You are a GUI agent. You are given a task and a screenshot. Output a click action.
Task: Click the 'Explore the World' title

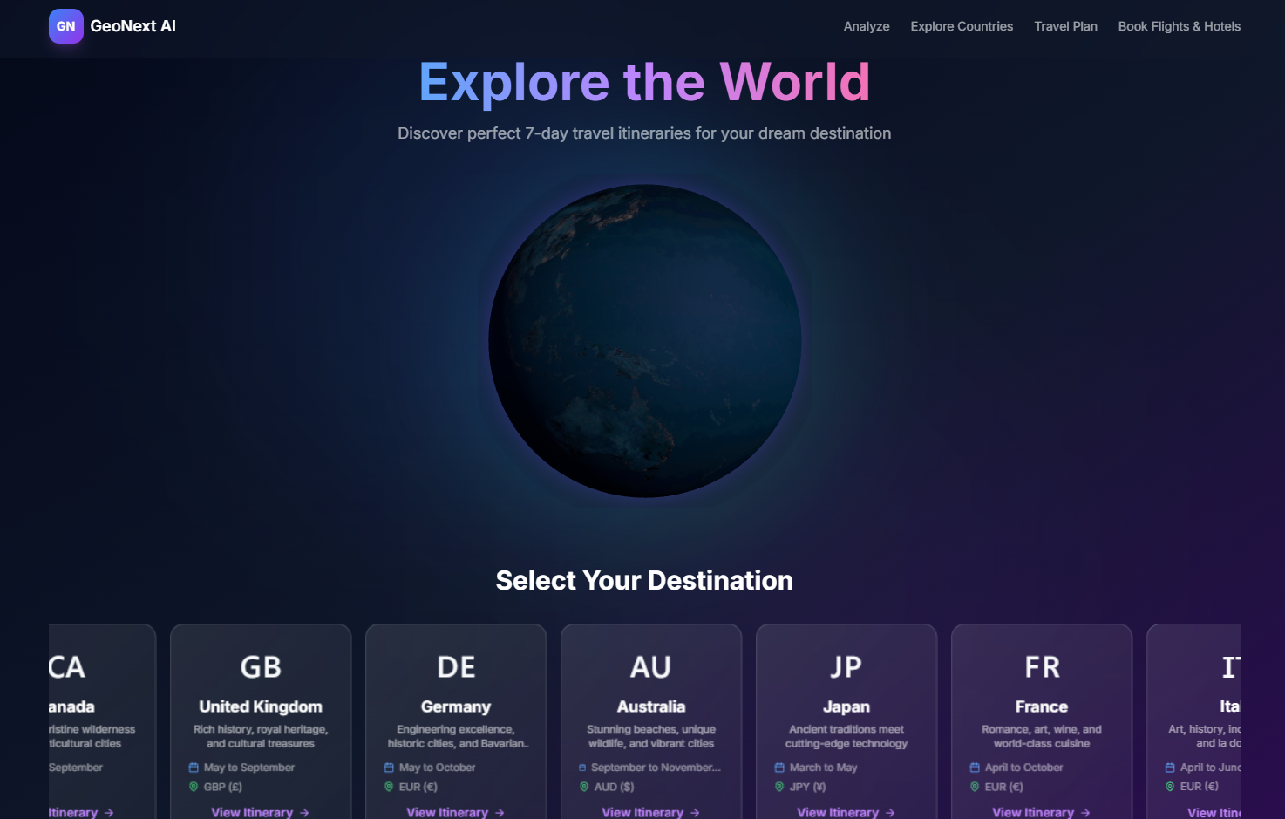[644, 82]
